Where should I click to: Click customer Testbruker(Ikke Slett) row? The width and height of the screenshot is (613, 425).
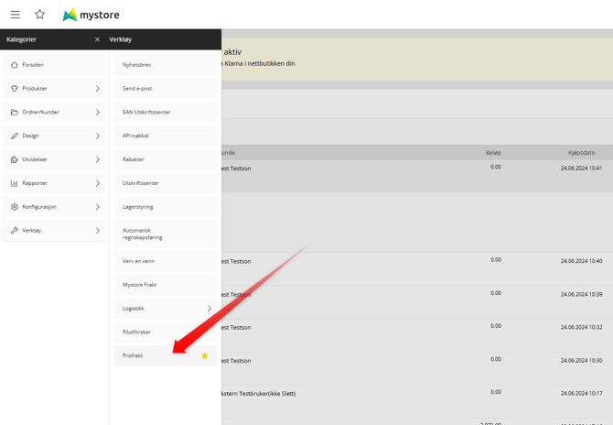pos(258,394)
